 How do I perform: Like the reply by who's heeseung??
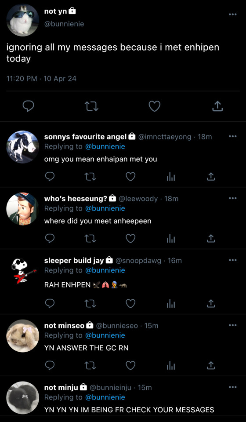coord(130,238)
